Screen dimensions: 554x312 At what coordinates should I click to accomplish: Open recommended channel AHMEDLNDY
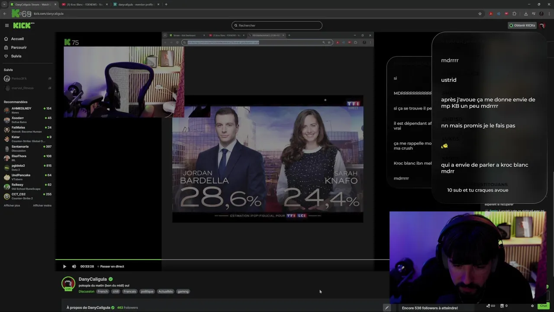pyautogui.click(x=28, y=110)
